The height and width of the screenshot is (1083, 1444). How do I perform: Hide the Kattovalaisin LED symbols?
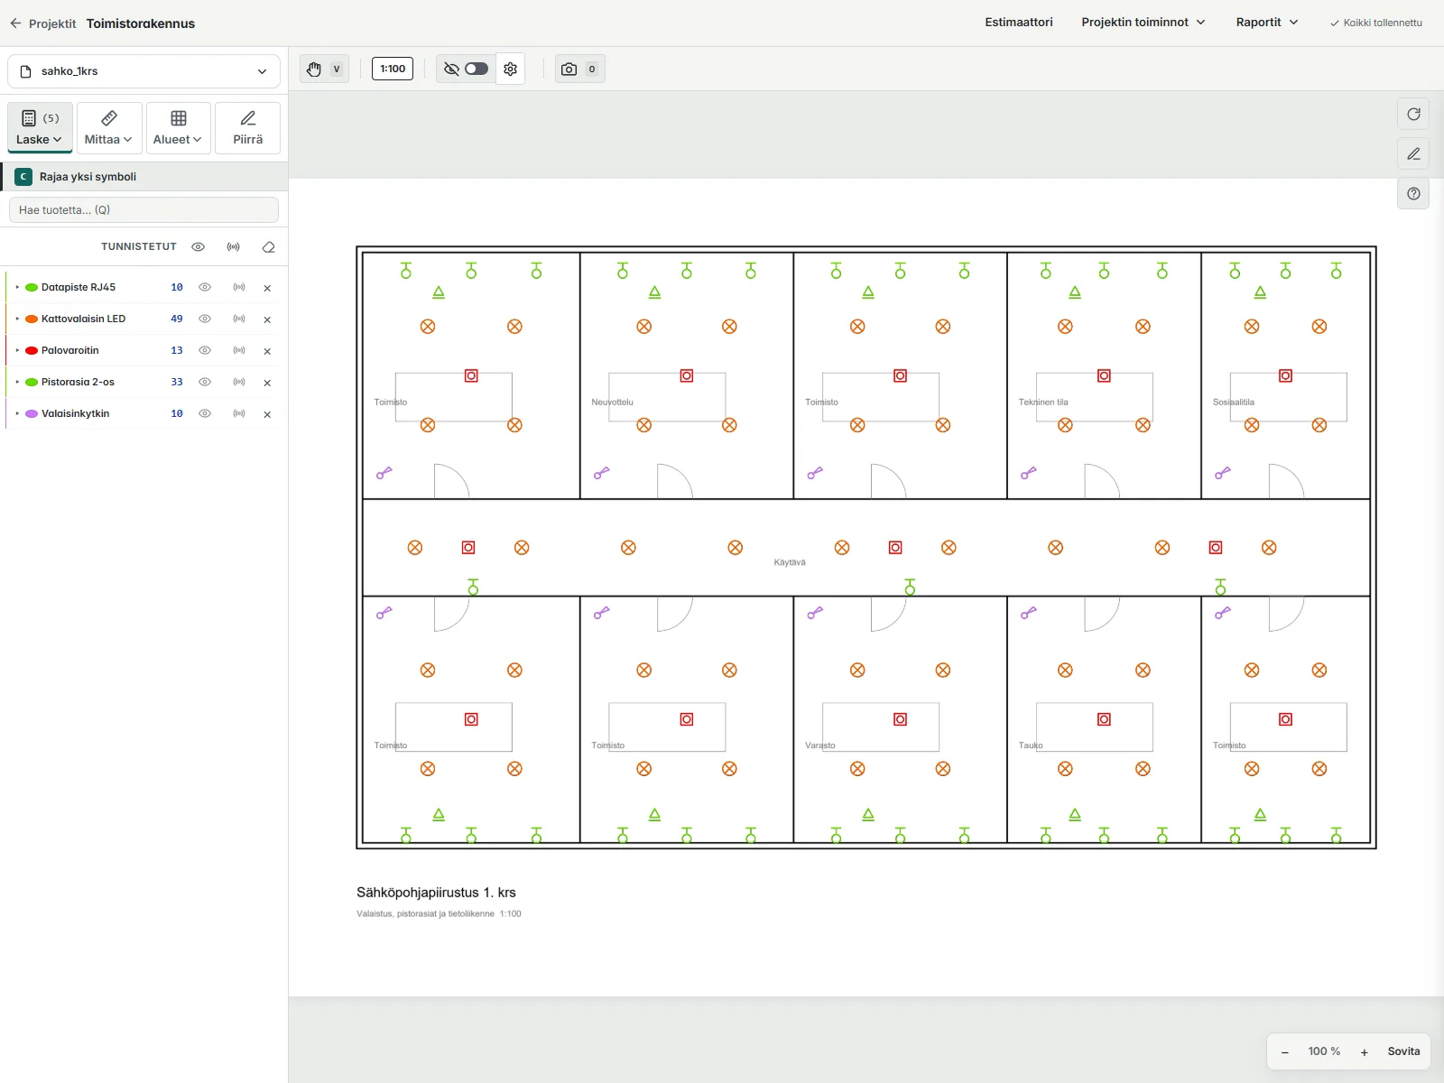coord(205,319)
